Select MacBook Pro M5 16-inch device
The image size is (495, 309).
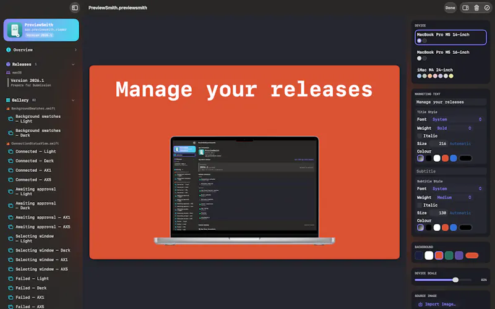pos(450,55)
